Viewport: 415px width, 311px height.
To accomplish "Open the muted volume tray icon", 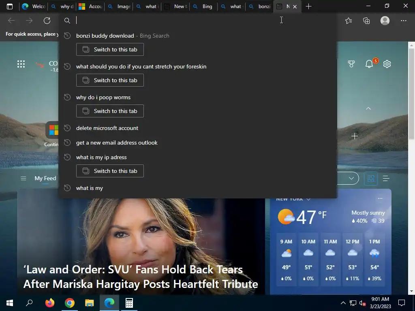I will (362, 303).
